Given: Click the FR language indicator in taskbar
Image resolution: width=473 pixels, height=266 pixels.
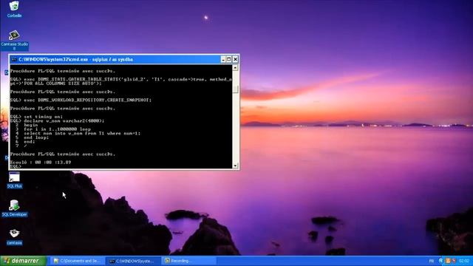Looking at the screenshot, I should [x=432, y=261].
